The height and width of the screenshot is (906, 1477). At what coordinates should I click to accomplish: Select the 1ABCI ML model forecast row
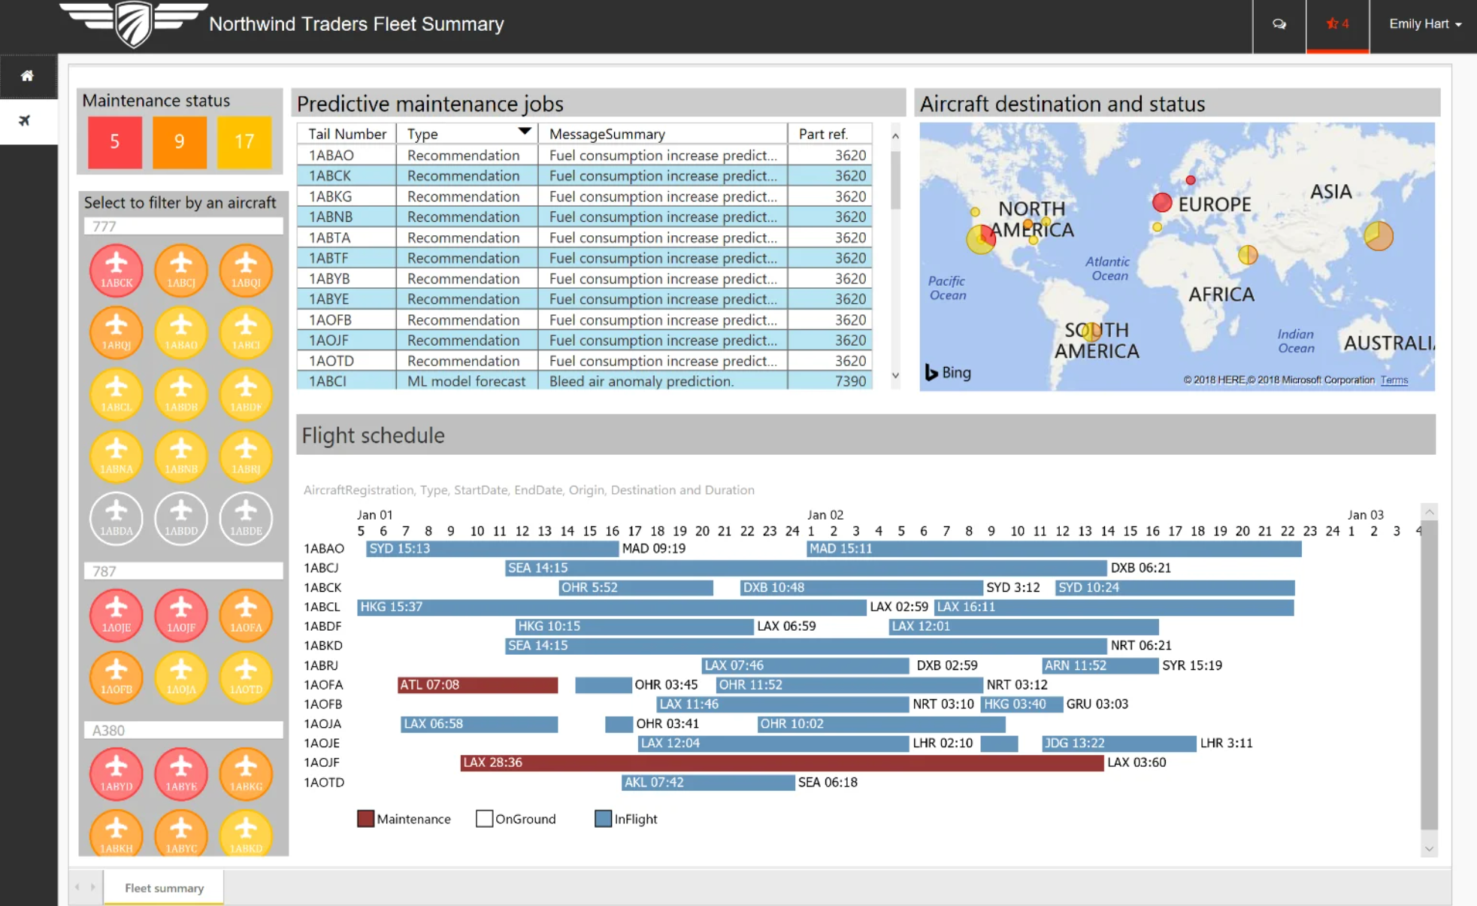point(585,381)
